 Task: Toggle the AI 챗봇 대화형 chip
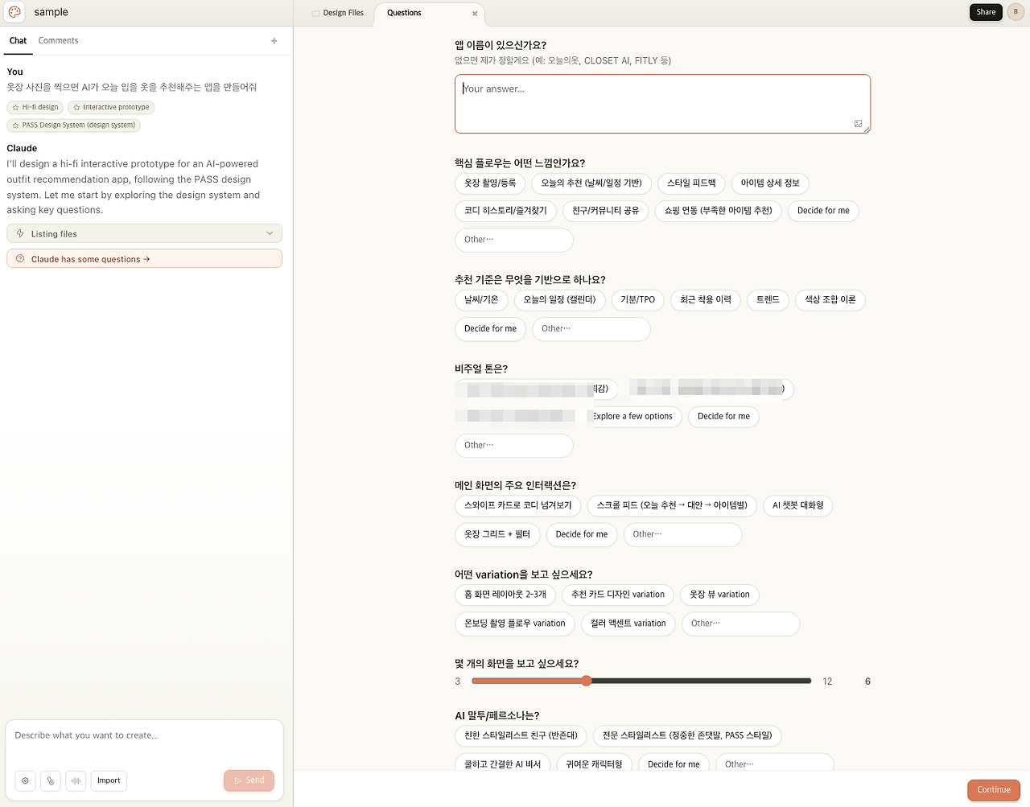tap(797, 506)
